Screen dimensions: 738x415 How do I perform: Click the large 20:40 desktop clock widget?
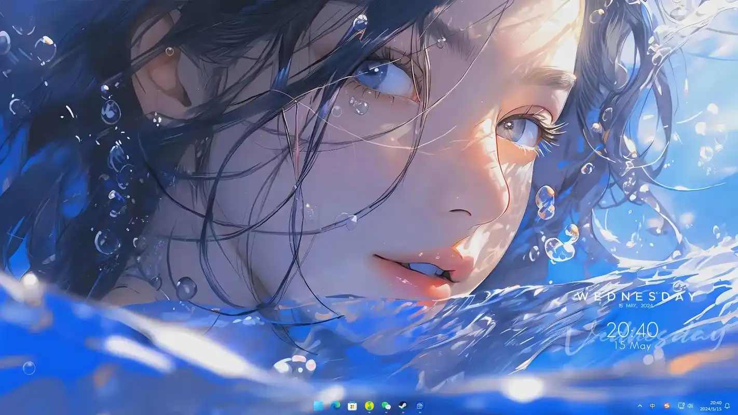[632, 330]
